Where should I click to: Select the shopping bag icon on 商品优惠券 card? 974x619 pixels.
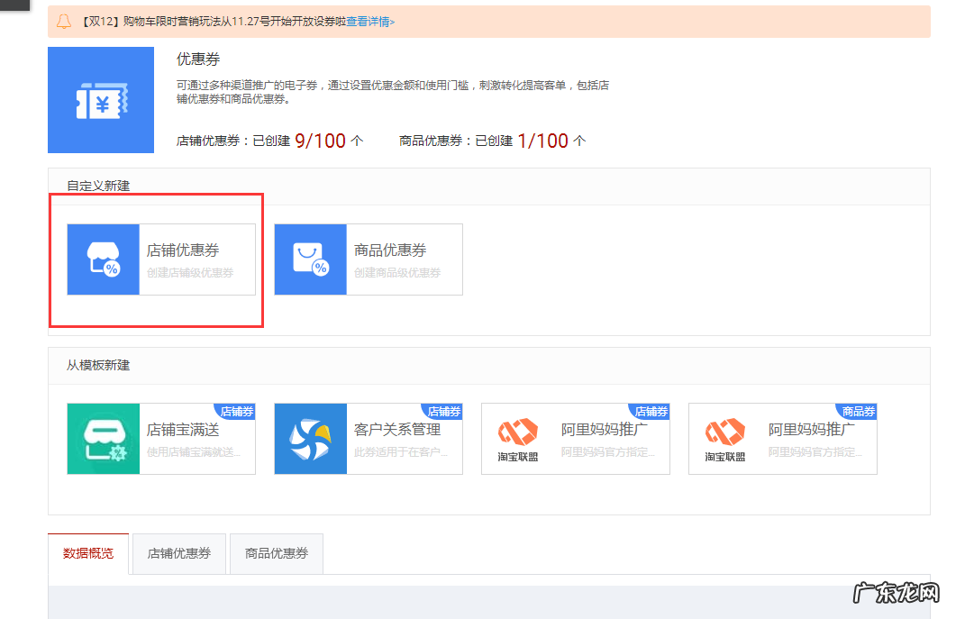coord(310,259)
